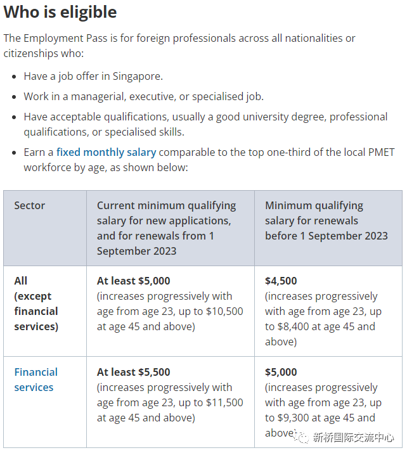Open the "fixed monthly salary" link
This screenshot has width=407, height=455.
(x=106, y=152)
